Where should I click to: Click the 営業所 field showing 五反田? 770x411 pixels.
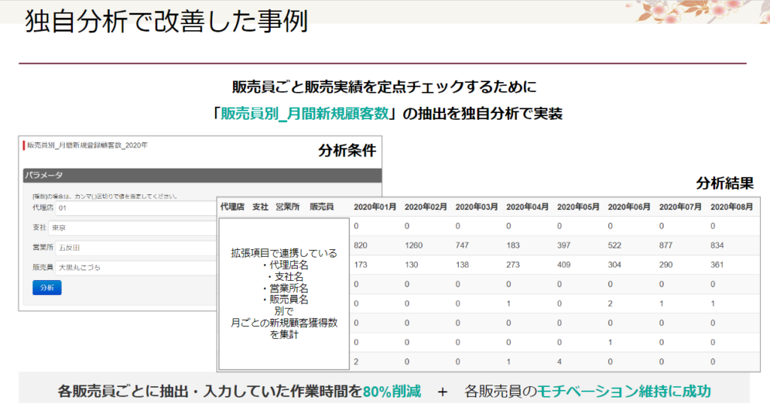pos(128,248)
